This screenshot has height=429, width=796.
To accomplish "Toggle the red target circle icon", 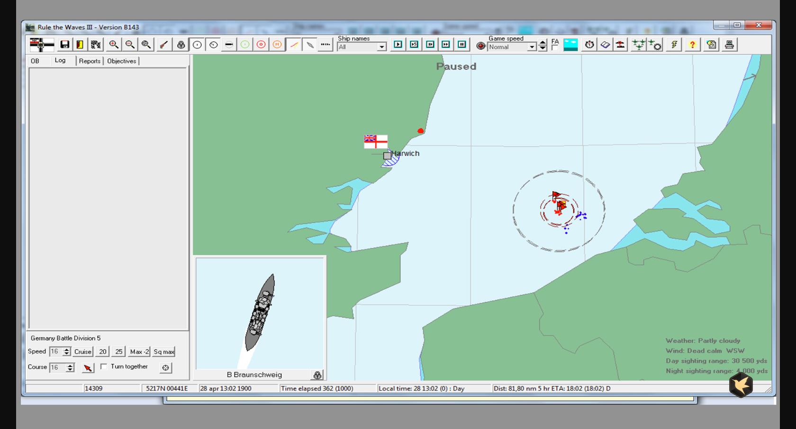I will point(261,44).
